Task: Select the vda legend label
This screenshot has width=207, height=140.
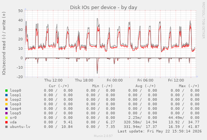Action: pos(13,122)
